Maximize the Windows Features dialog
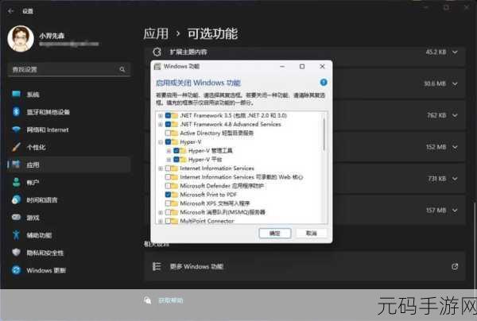The width and height of the screenshot is (477, 321). coord(302,67)
